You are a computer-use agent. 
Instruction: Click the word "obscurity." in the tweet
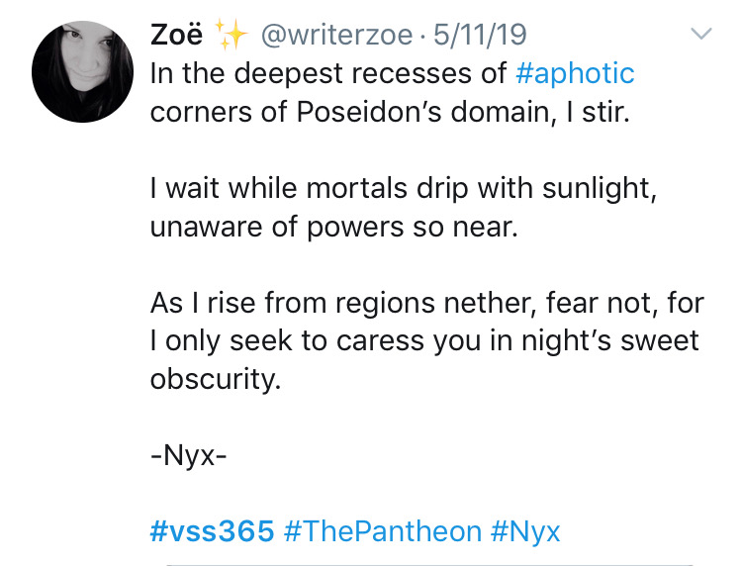[x=216, y=380]
